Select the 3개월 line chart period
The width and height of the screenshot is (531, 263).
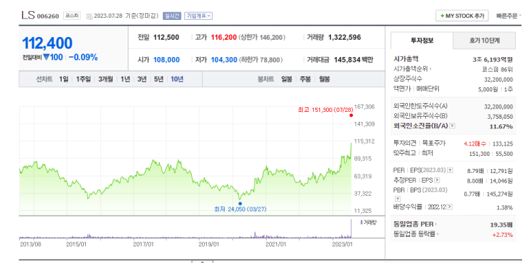click(106, 79)
